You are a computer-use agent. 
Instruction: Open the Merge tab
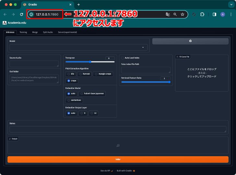pos(35,32)
